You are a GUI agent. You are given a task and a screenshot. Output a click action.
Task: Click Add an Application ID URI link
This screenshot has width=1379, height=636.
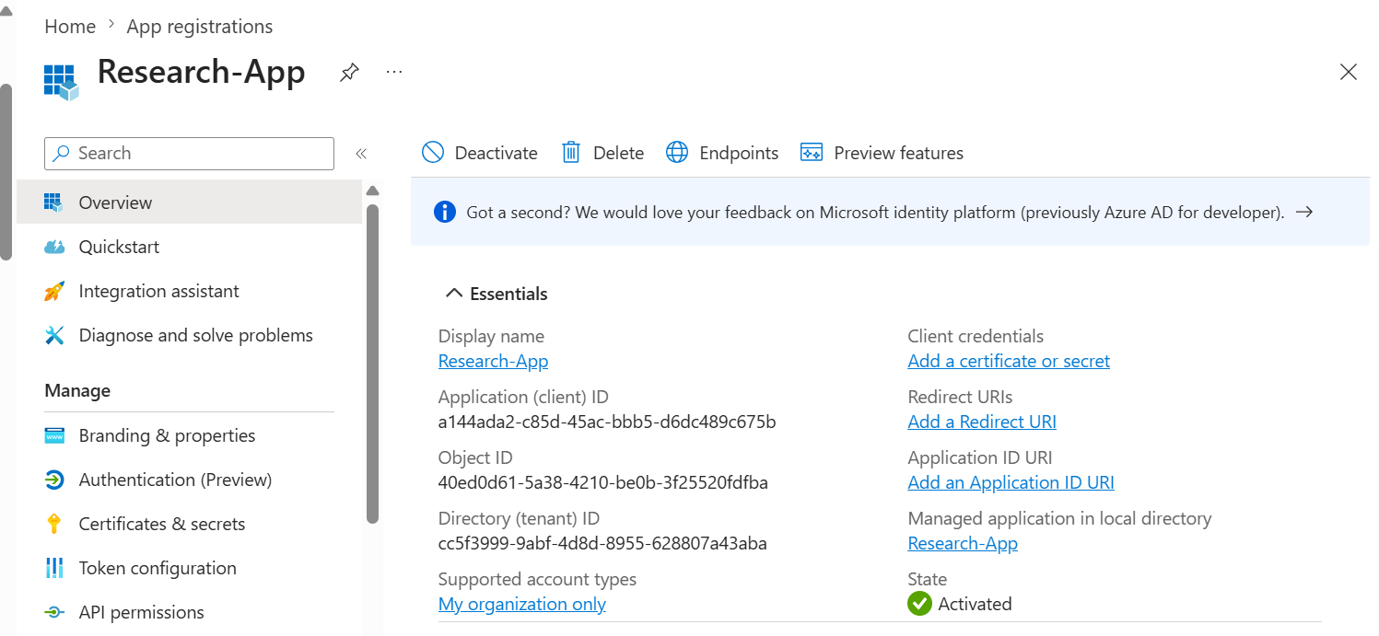tap(1011, 482)
